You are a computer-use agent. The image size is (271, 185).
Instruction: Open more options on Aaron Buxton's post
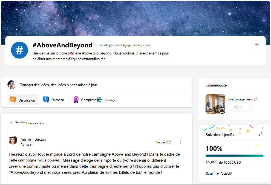[180, 142]
